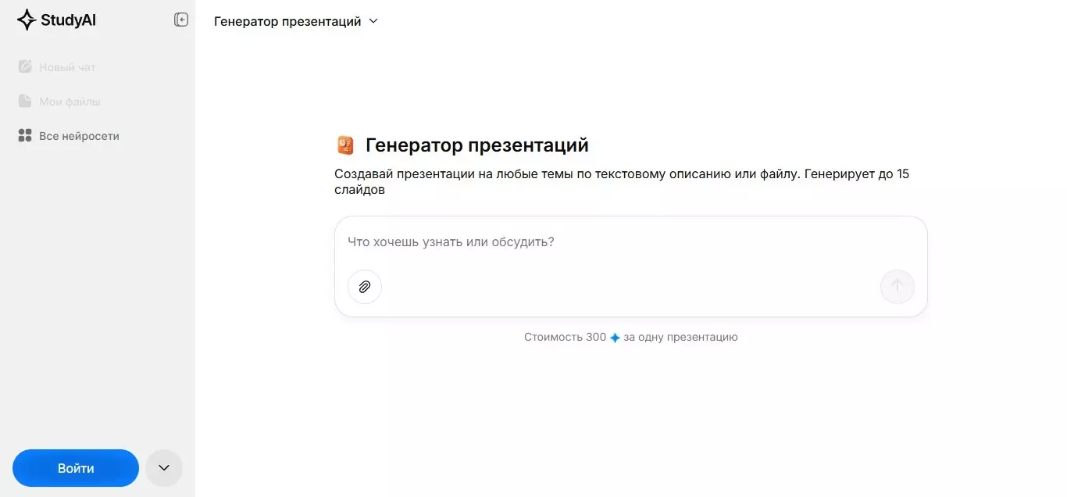Open Мои файлы in sidebar
Image resolution: width=1067 pixels, height=497 pixels.
(x=70, y=102)
